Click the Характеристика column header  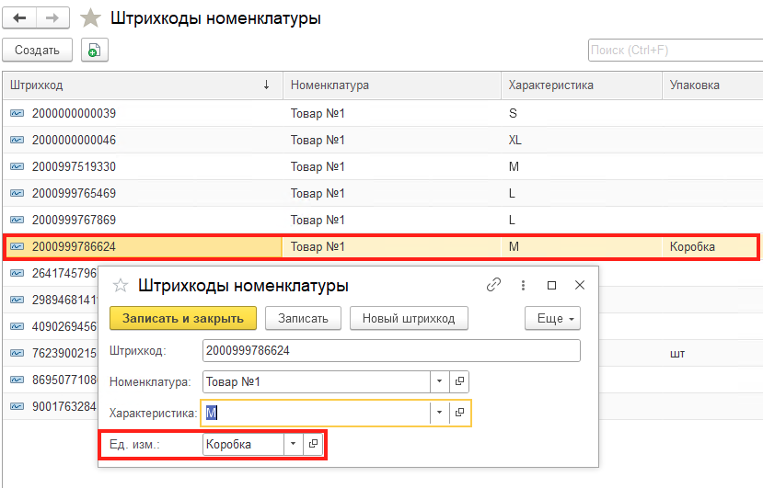coord(582,85)
